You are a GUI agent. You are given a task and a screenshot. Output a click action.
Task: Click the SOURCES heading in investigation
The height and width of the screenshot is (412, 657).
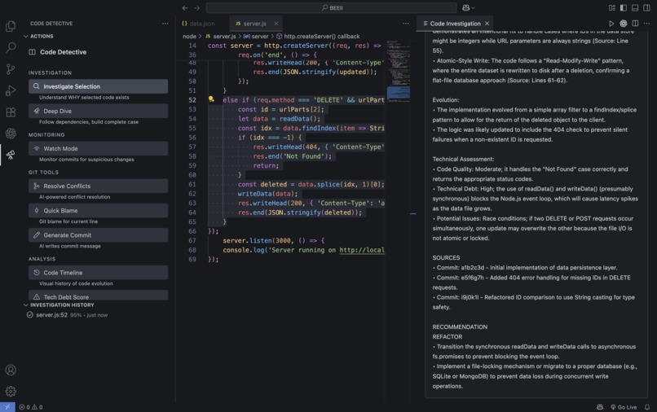pos(446,257)
